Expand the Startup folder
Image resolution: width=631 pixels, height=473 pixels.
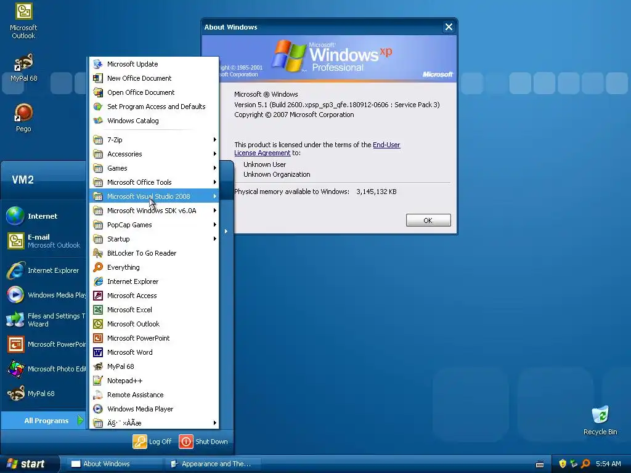[x=153, y=238]
